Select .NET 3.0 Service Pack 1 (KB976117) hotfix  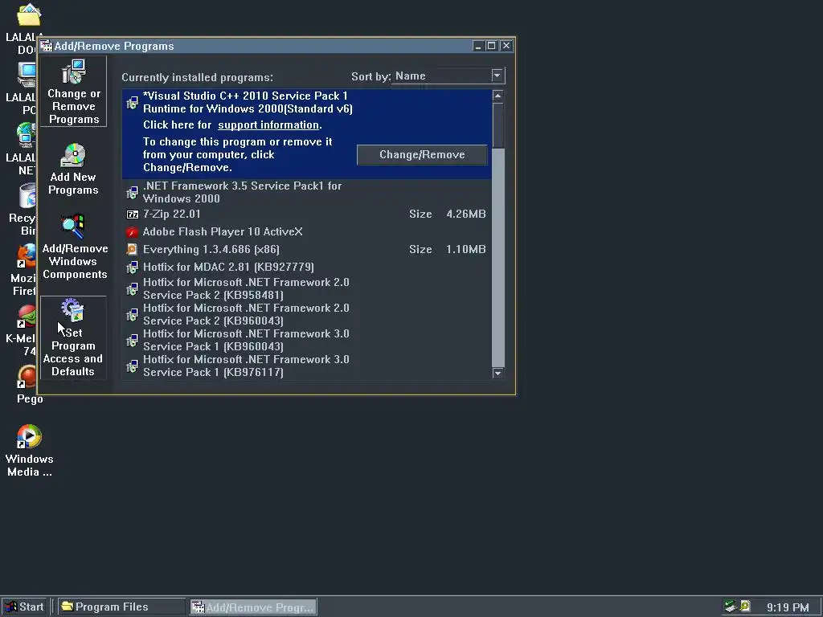pos(306,366)
